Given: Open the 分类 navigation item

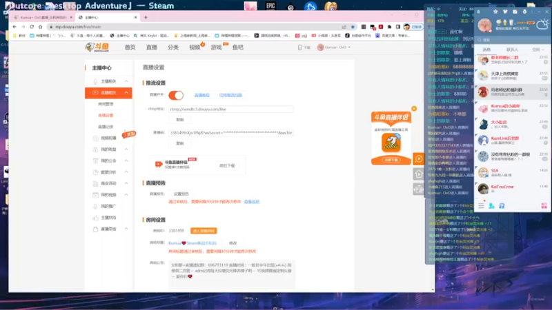Looking at the screenshot, I should pos(173,47).
